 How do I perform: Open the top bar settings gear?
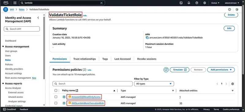click(x=205, y=3)
